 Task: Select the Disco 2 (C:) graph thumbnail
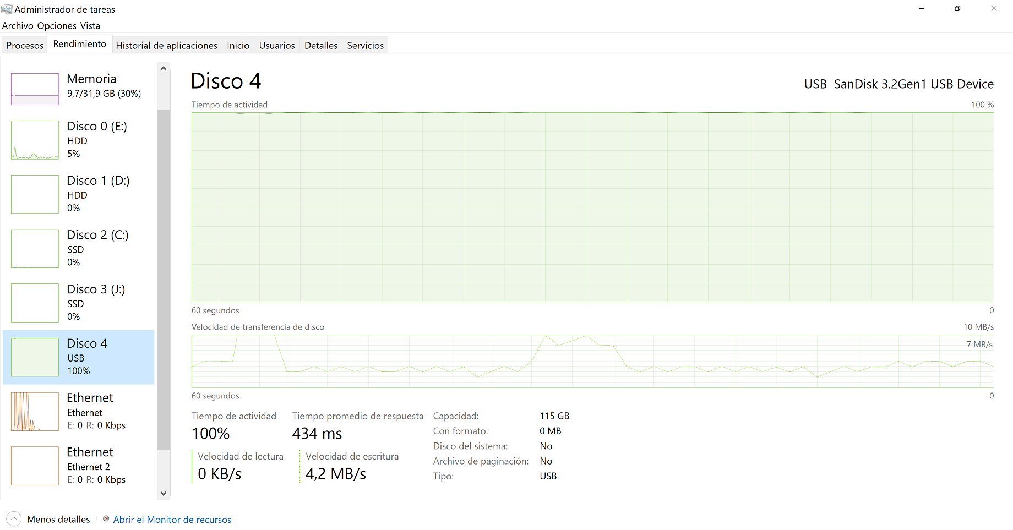coord(35,249)
